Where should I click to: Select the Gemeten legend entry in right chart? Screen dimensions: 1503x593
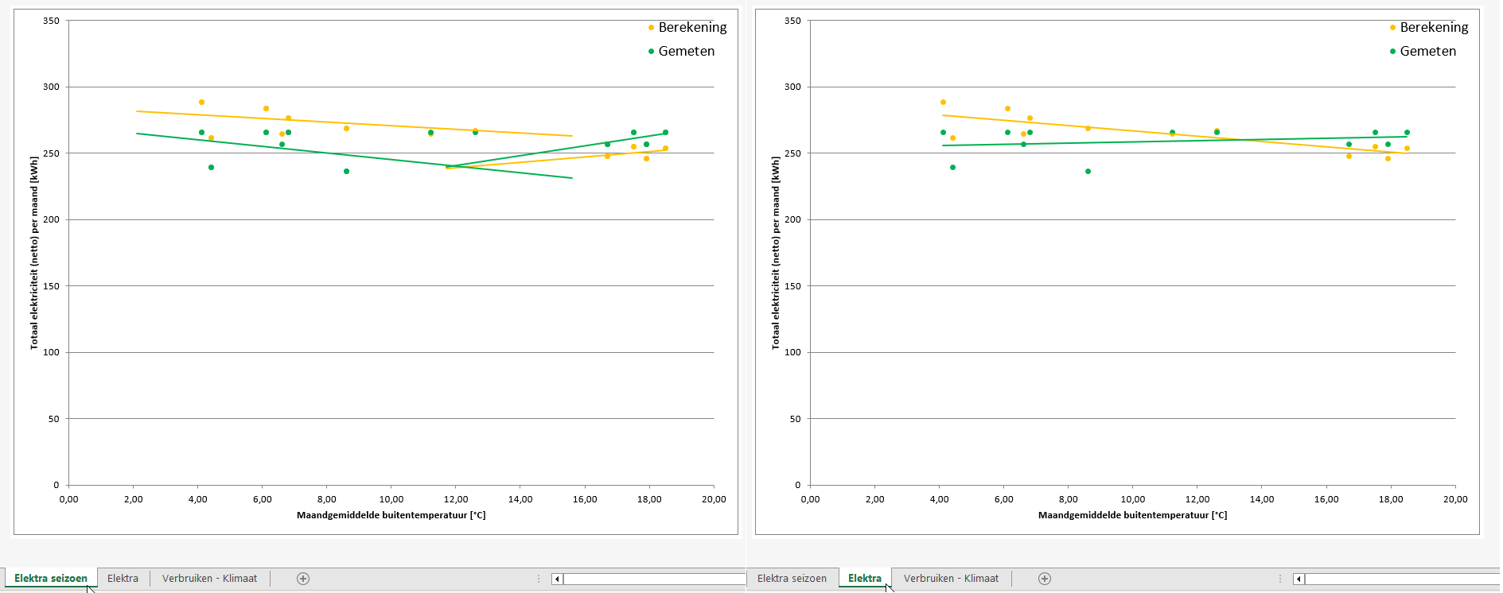click(1427, 52)
